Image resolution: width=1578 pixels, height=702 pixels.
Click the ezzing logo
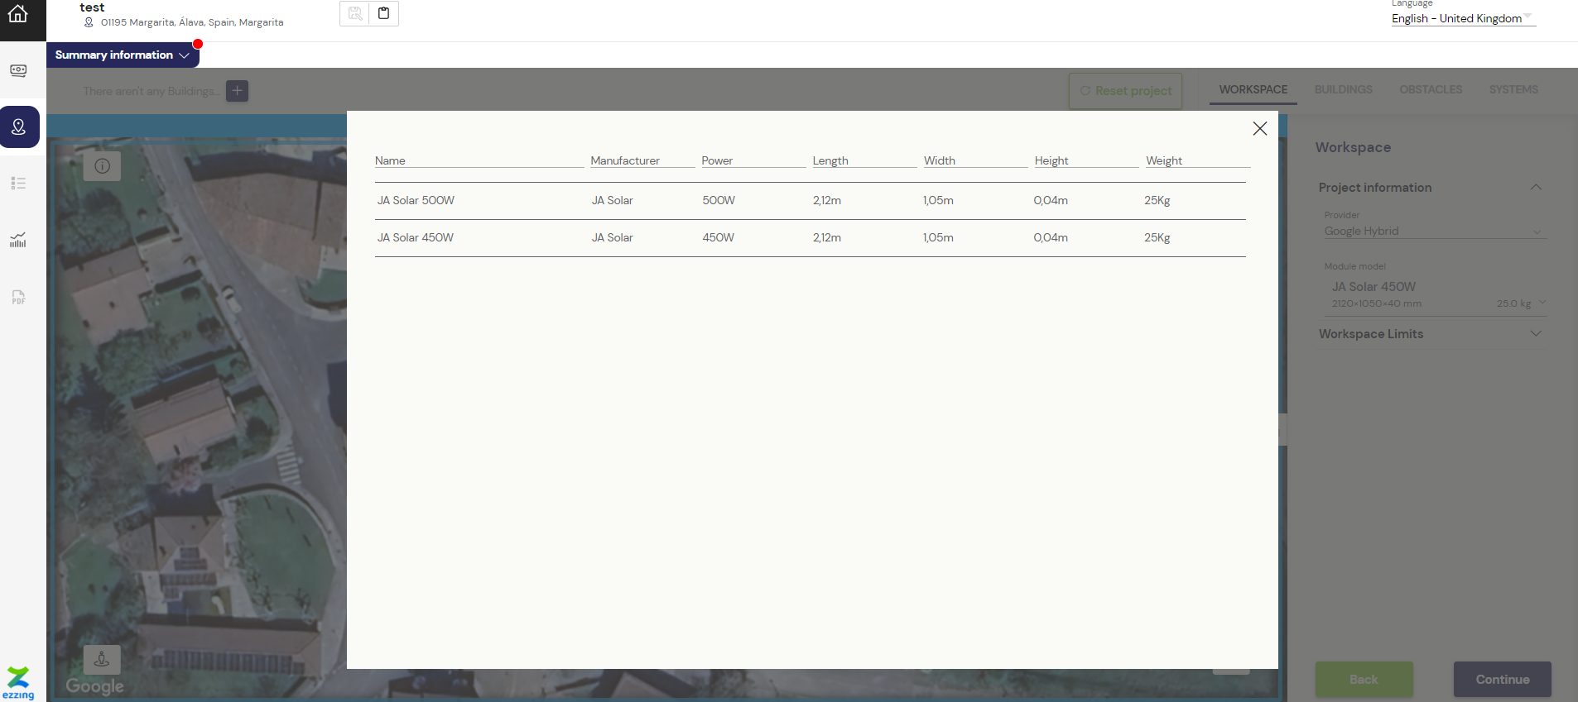coord(18,683)
